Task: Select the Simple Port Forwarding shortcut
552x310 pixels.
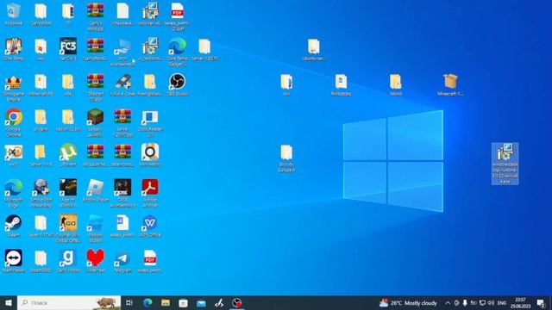Action: (41, 193)
